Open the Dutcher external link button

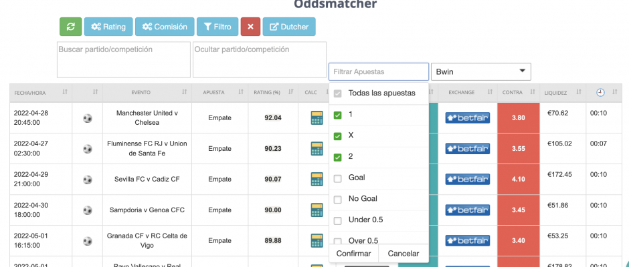tap(289, 27)
